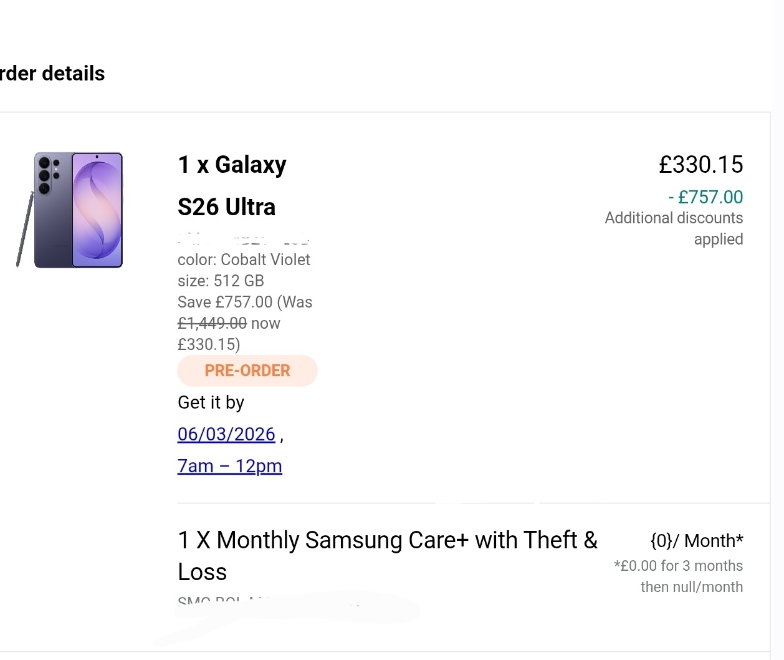Click the "Additional discounts applied" note
The height and width of the screenshot is (660, 784).
674,228
